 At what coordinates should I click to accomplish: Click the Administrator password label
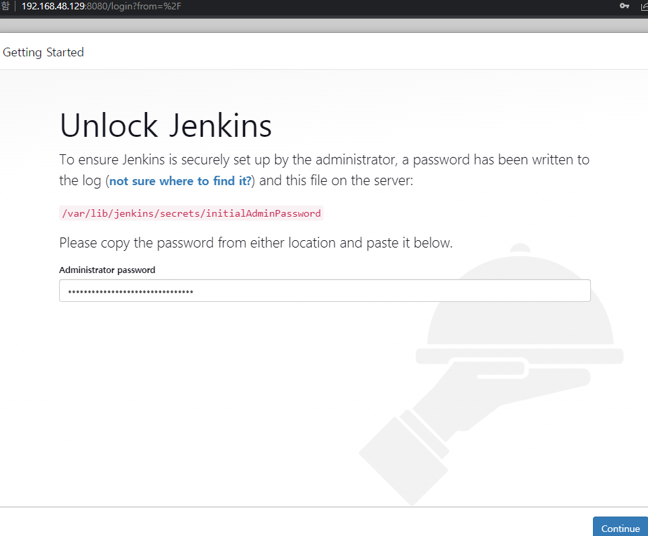pyautogui.click(x=107, y=270)
